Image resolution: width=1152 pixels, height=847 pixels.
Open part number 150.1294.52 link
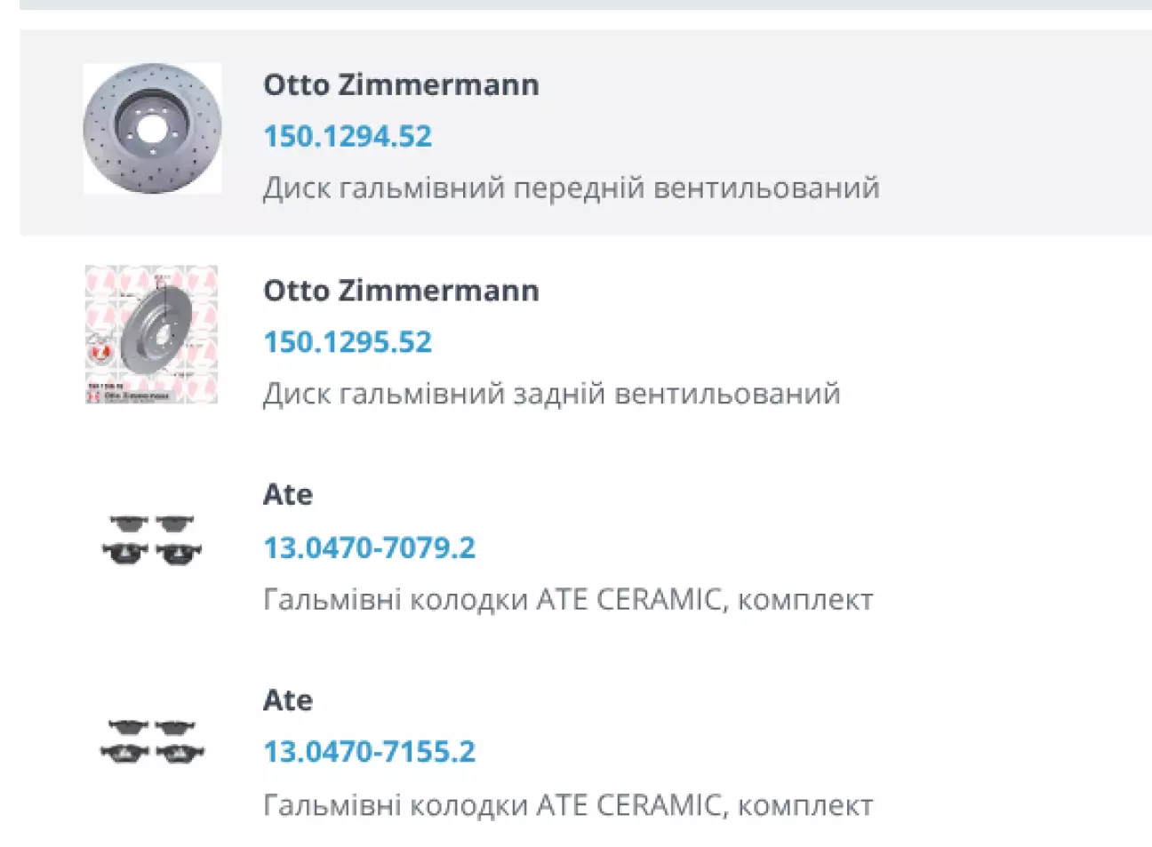[348, 136]
